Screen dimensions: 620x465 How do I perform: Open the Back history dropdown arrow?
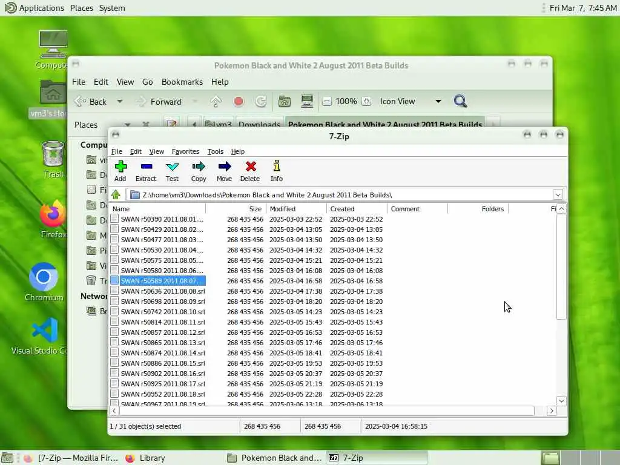(119, 101)
